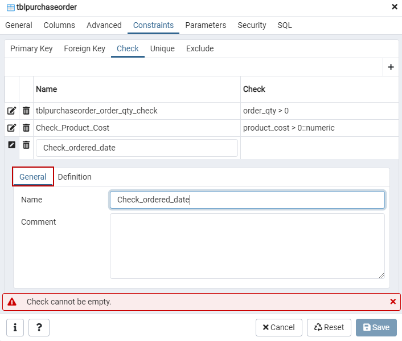
Task: Click the Reset button
Action: tap(329, 327)
